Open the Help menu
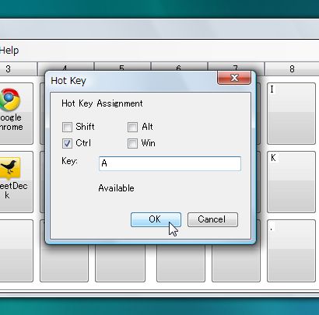Screen dimensions: 319x315 (x=9, y=51)
